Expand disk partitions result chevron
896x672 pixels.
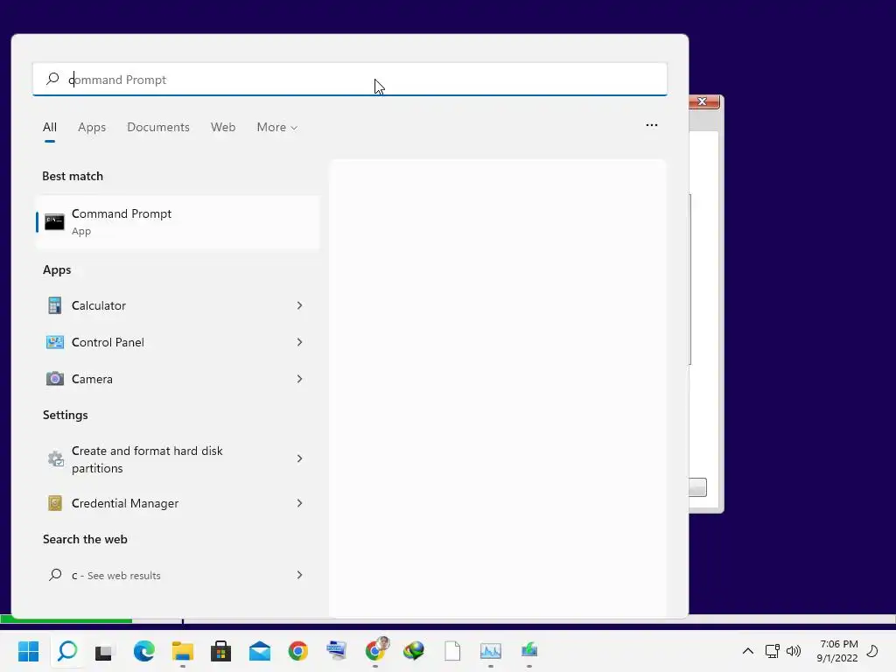(x=299, y=458)
